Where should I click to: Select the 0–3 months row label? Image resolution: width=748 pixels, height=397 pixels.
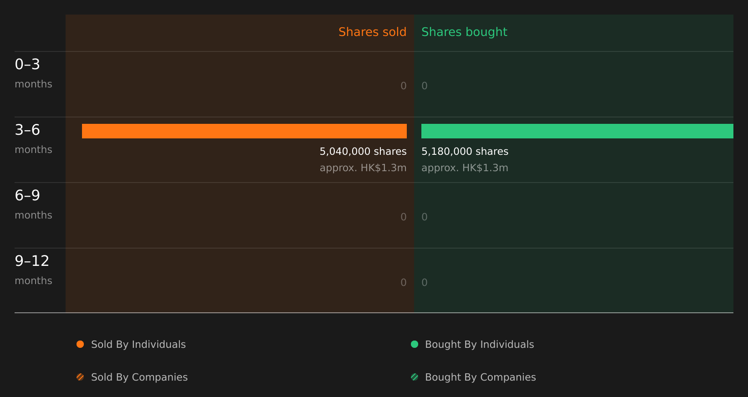(33, 74)
